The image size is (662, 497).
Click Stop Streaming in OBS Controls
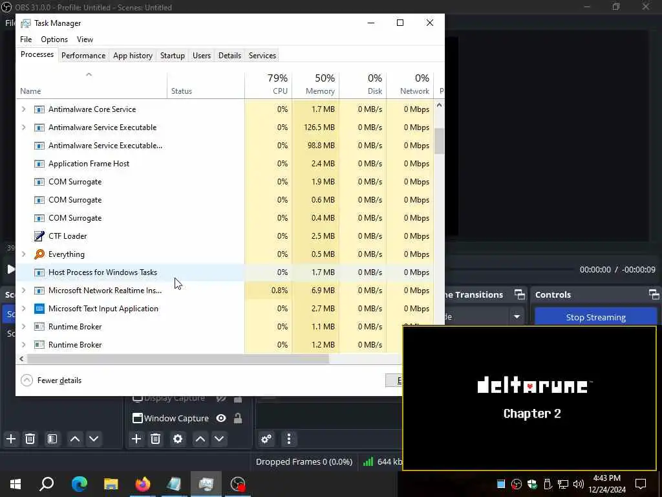(x=595, y=317)
